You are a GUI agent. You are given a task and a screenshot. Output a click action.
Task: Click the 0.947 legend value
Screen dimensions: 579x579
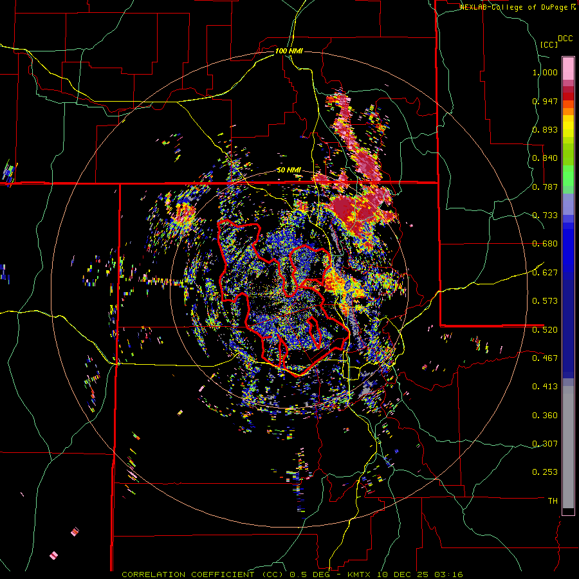tap(545, 101)
